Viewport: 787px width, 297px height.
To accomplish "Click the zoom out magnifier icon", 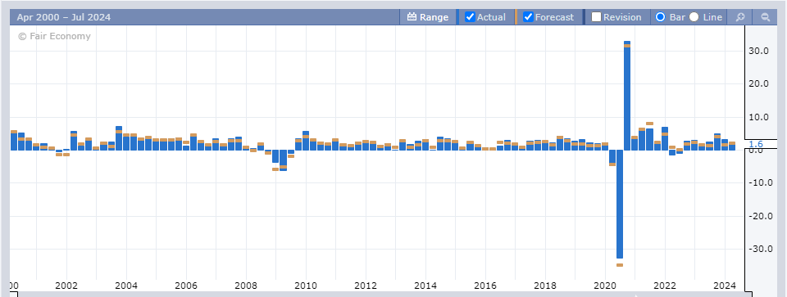I will pos(766,17).
